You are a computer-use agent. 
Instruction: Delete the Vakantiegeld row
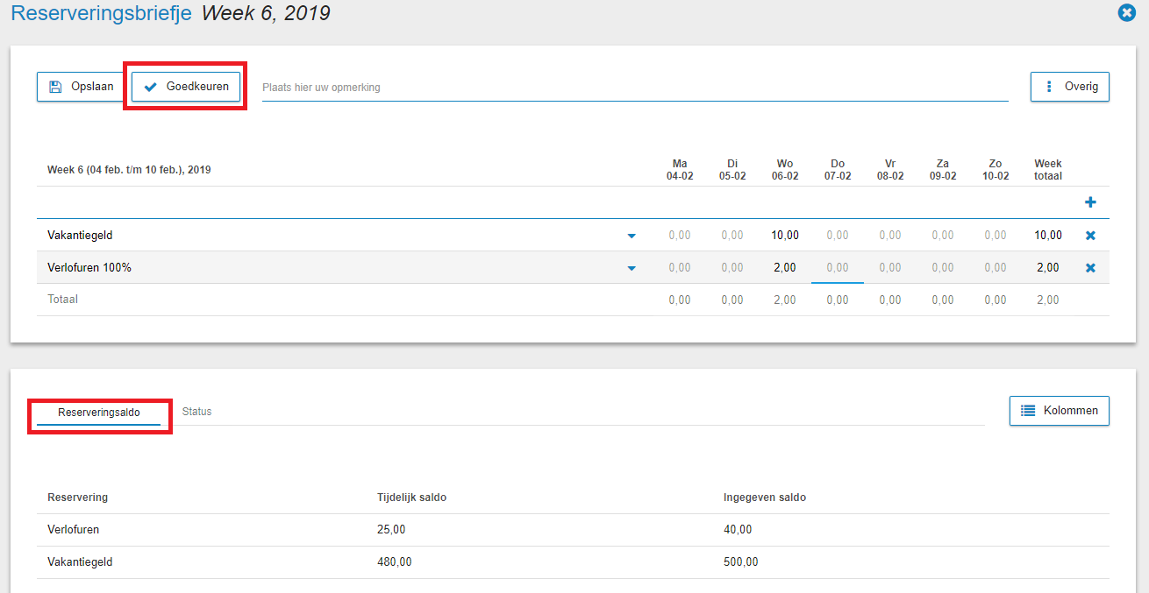click(1090, 236)
